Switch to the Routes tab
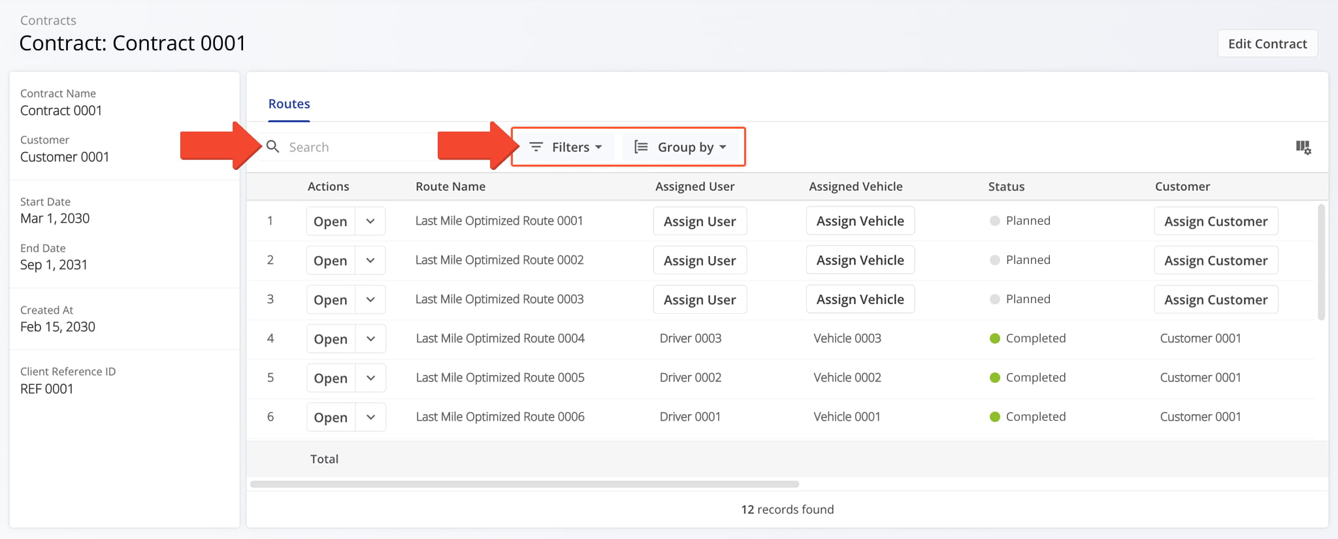The width and height of the screenshot is (1338, 539). coord(289,104)
